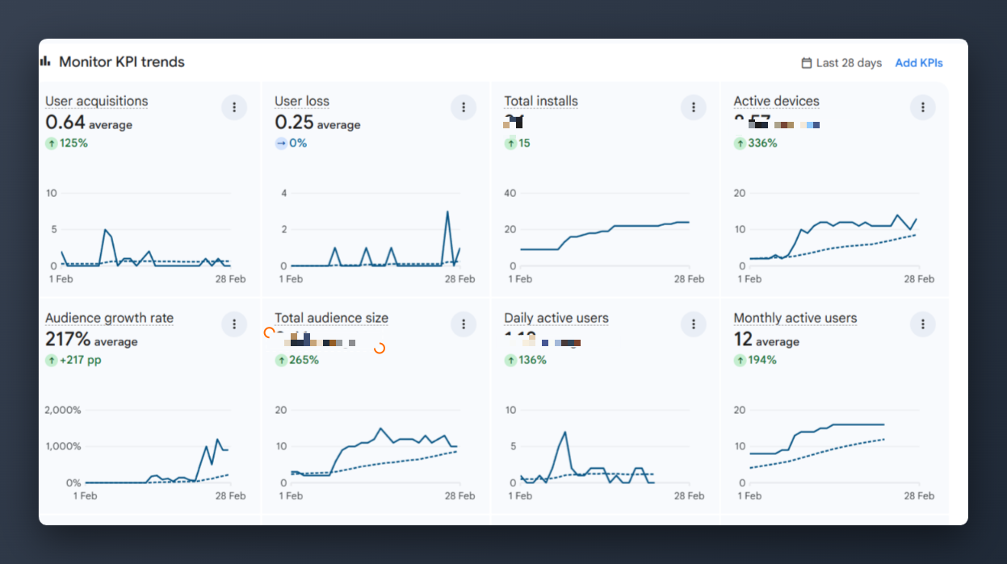Open the User acquisitions card options menu
1007x564 pixels.
pyautogui.click(x=234, y=107)
